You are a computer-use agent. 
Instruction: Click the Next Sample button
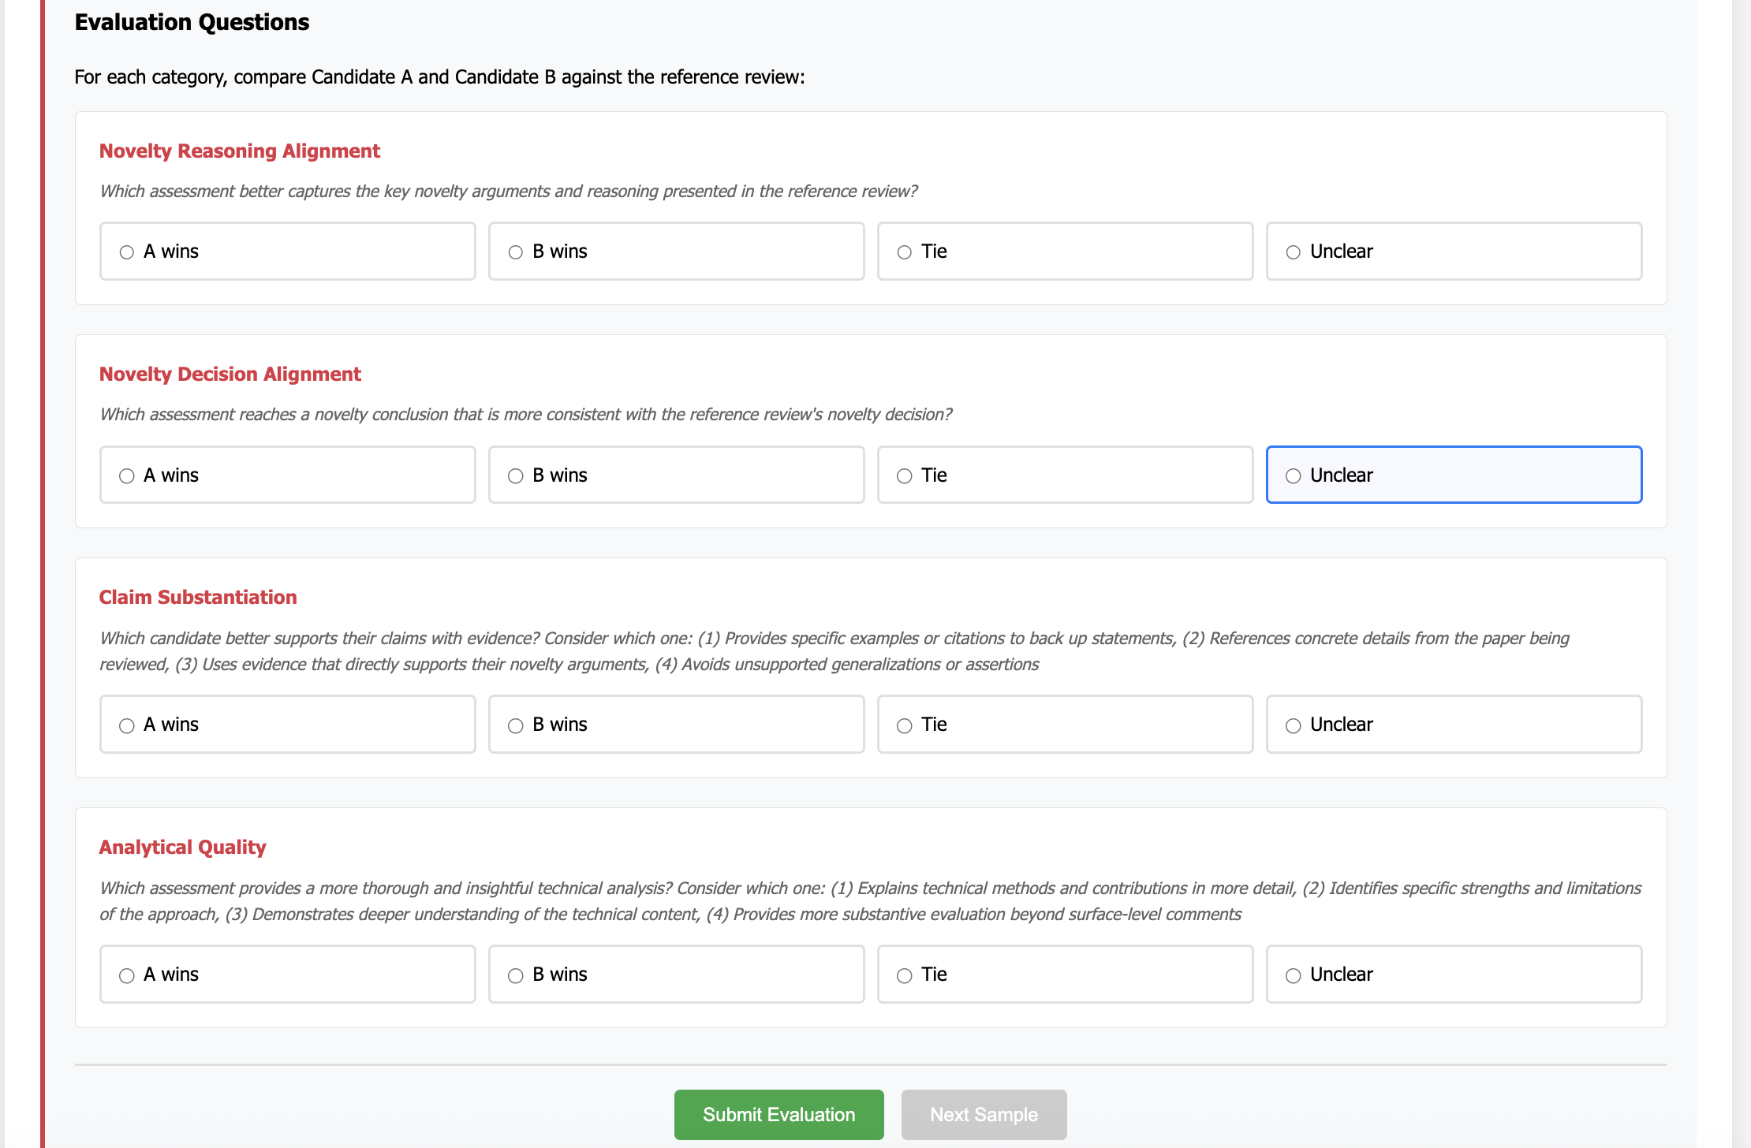coord(984,1114)
